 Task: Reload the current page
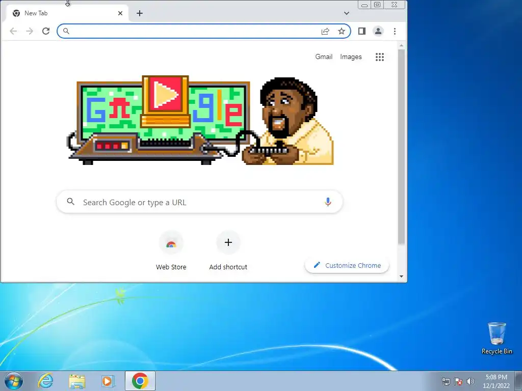click(x=46, y=31)
